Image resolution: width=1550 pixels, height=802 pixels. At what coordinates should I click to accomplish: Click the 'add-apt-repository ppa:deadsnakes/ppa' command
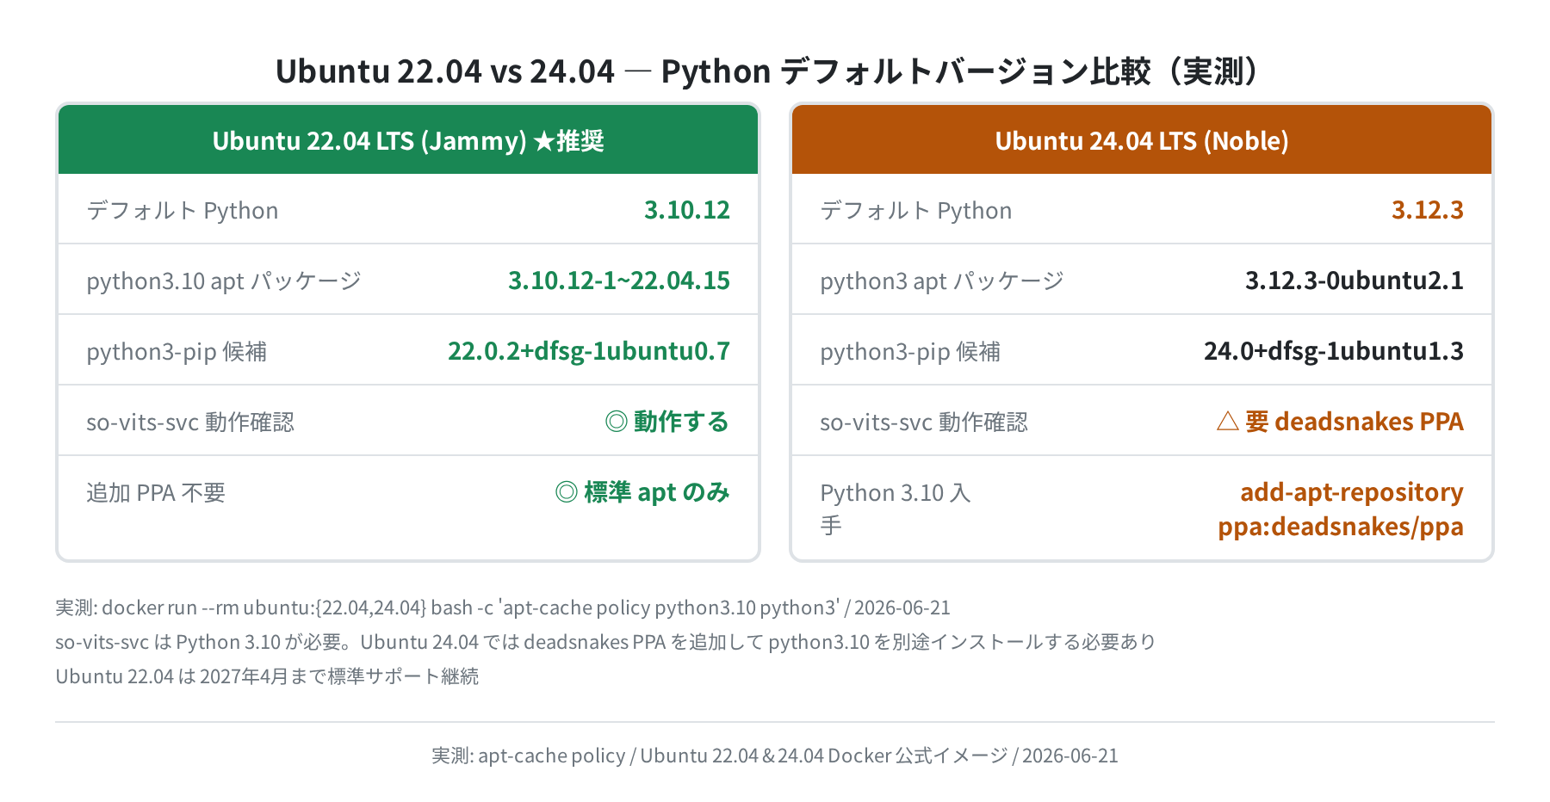(x=1341, y=509)
